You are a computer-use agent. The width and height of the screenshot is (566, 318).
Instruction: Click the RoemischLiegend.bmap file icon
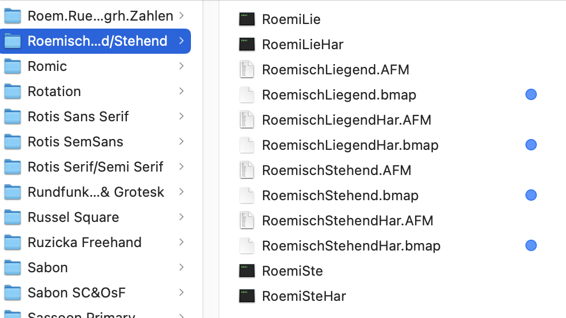coord(246,95)
